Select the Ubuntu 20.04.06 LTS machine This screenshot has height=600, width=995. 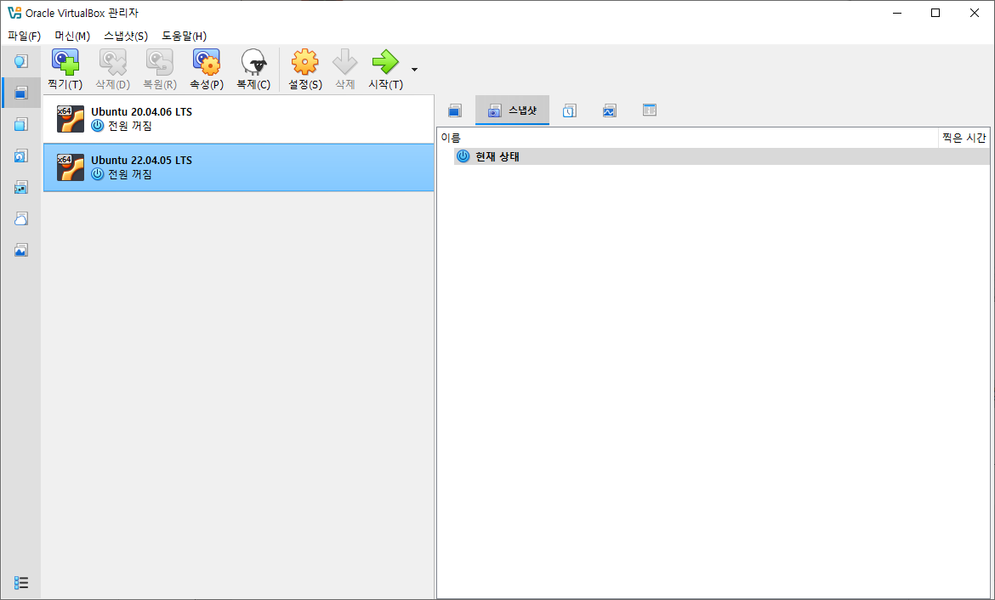point(239,119)
